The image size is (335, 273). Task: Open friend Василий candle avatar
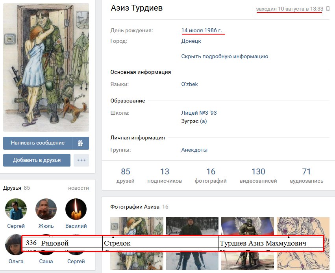click(x=76, y=209)
